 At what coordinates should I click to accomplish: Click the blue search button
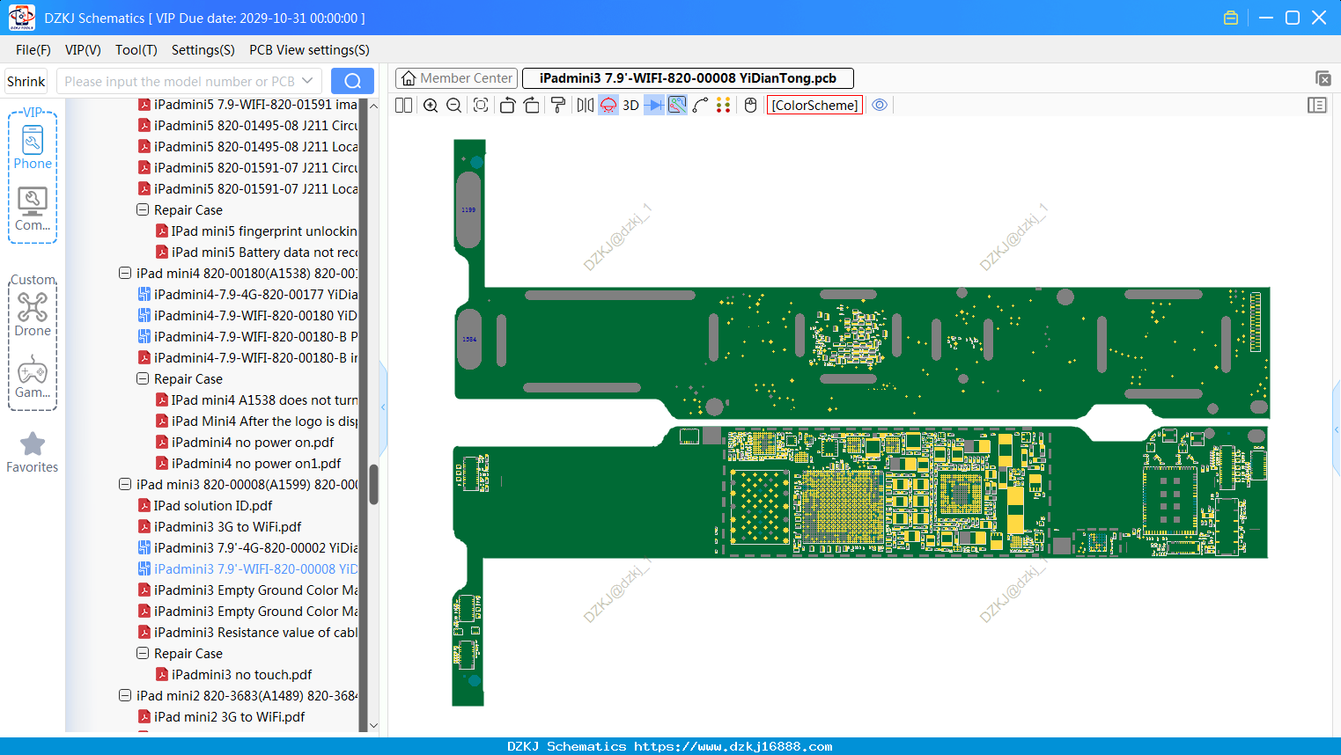tap(352, 81)
